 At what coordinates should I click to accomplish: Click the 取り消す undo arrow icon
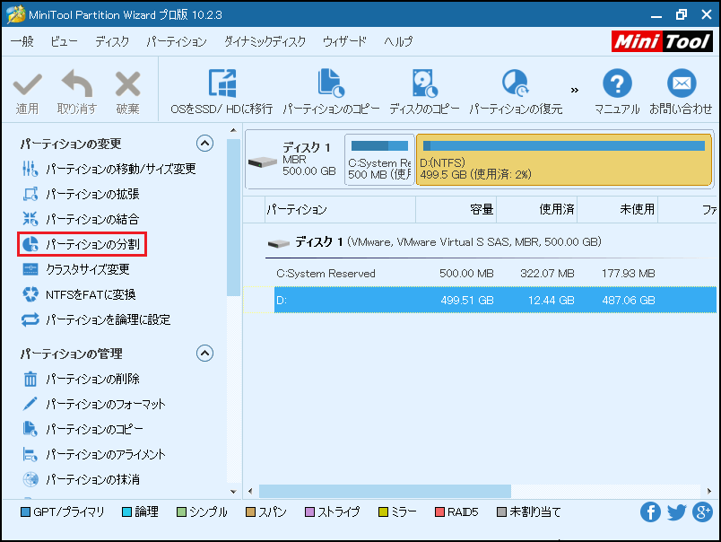(77, 83)
